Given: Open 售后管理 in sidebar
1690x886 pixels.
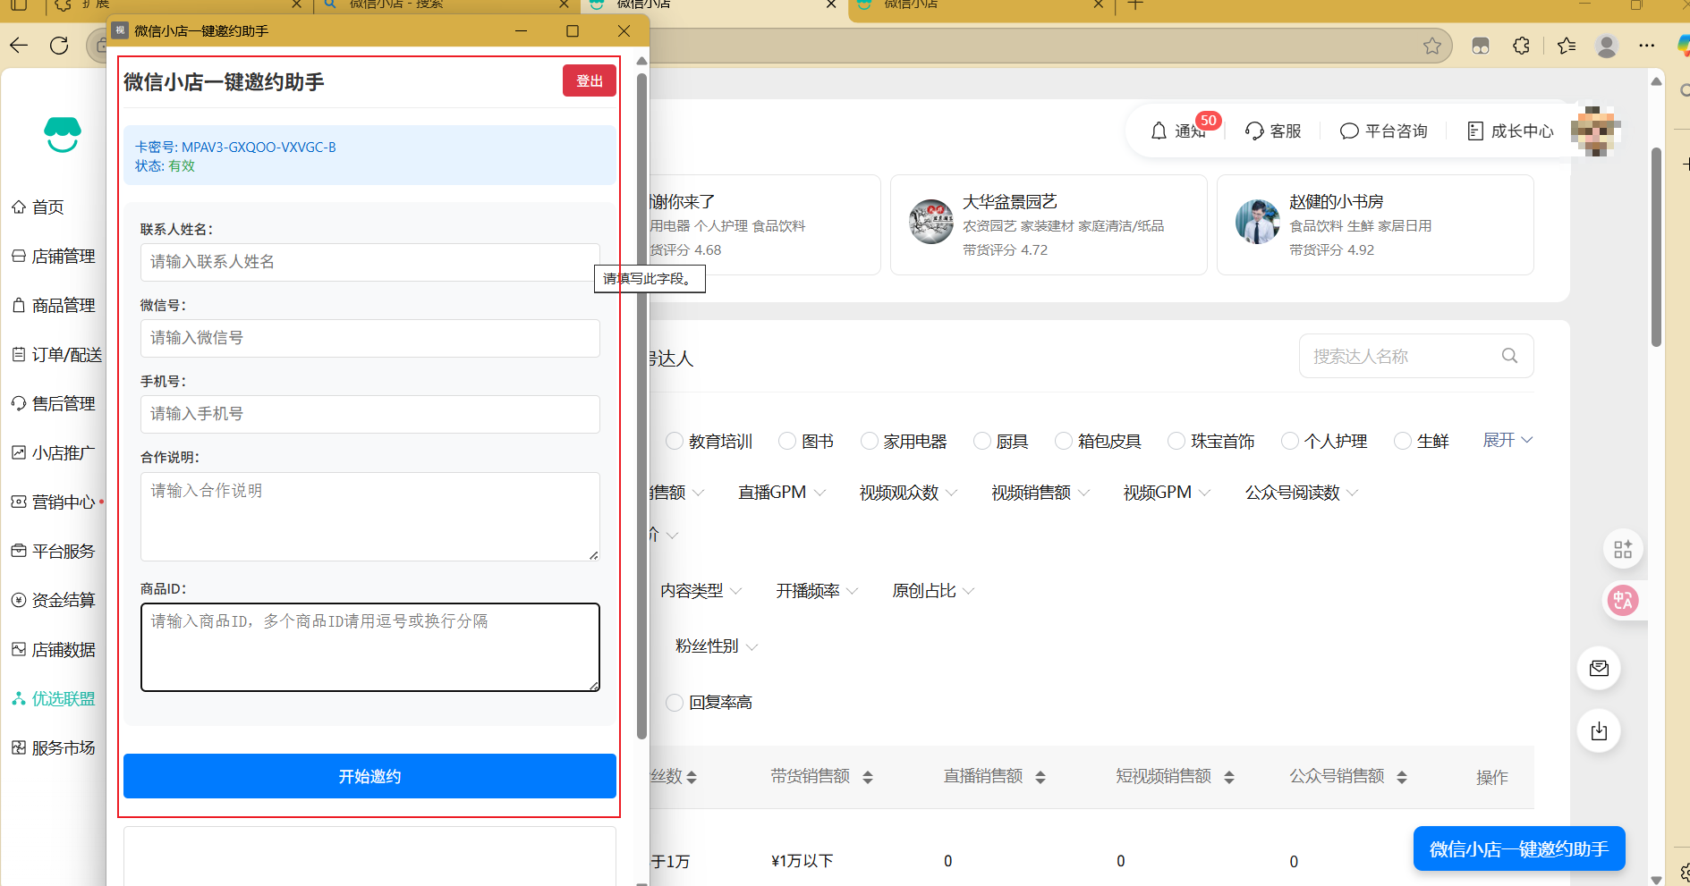Looking at the screenshot, I should [54, 404].
